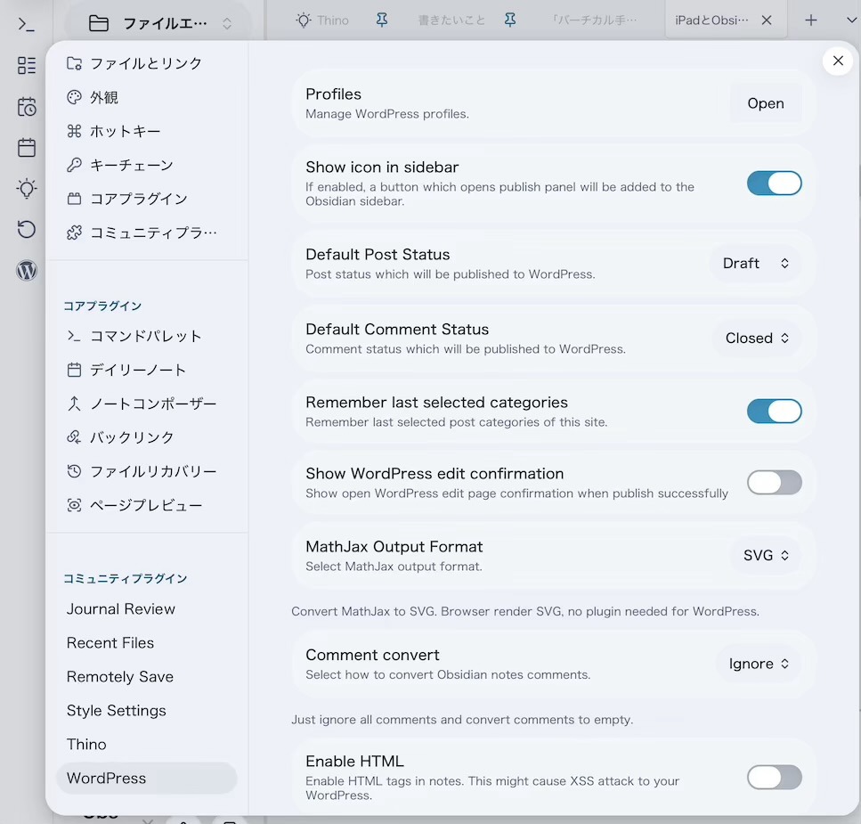861x824 pixels.
Task: Open Style Settings plugin settings
Action: [x=147, y=710]
